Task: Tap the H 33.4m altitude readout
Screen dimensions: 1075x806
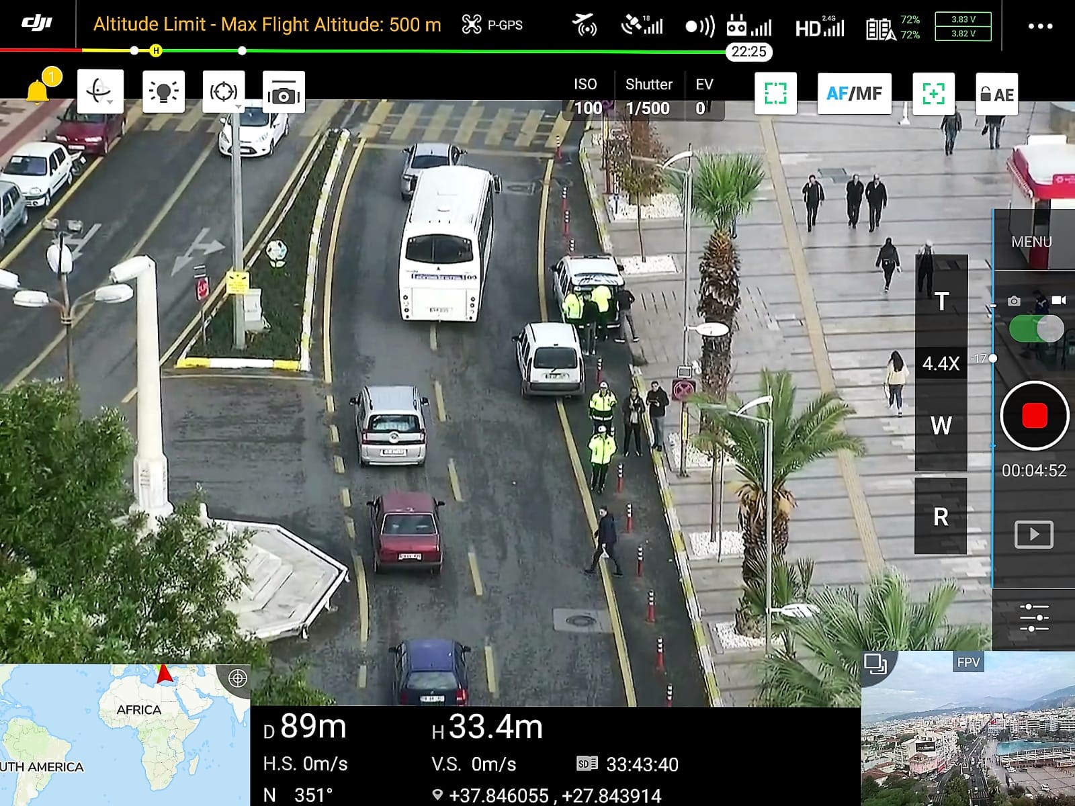Action: (x=487, y=727)
